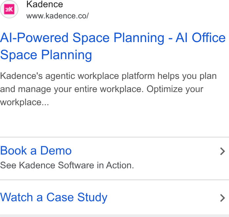This screenshot has height=217, width=229.
Task: Click the pink Kadence logo icon
Action: coord(9,9)
